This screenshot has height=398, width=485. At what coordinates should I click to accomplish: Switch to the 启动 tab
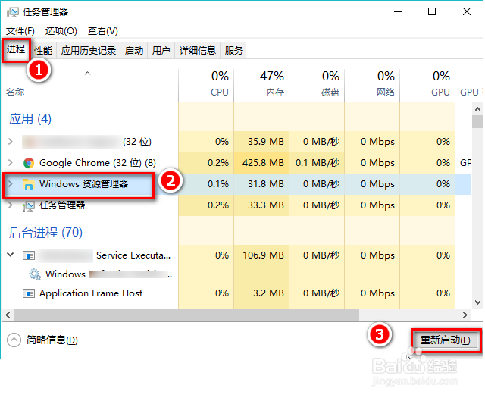click(134, 51)
